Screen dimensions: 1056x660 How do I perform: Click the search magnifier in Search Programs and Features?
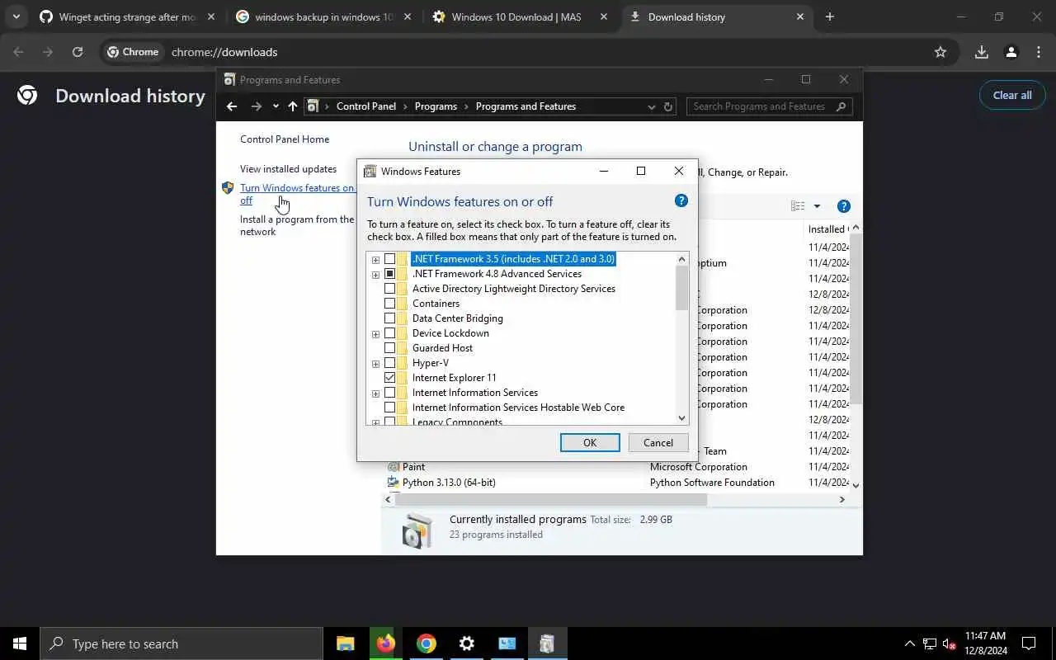(841, 106)
